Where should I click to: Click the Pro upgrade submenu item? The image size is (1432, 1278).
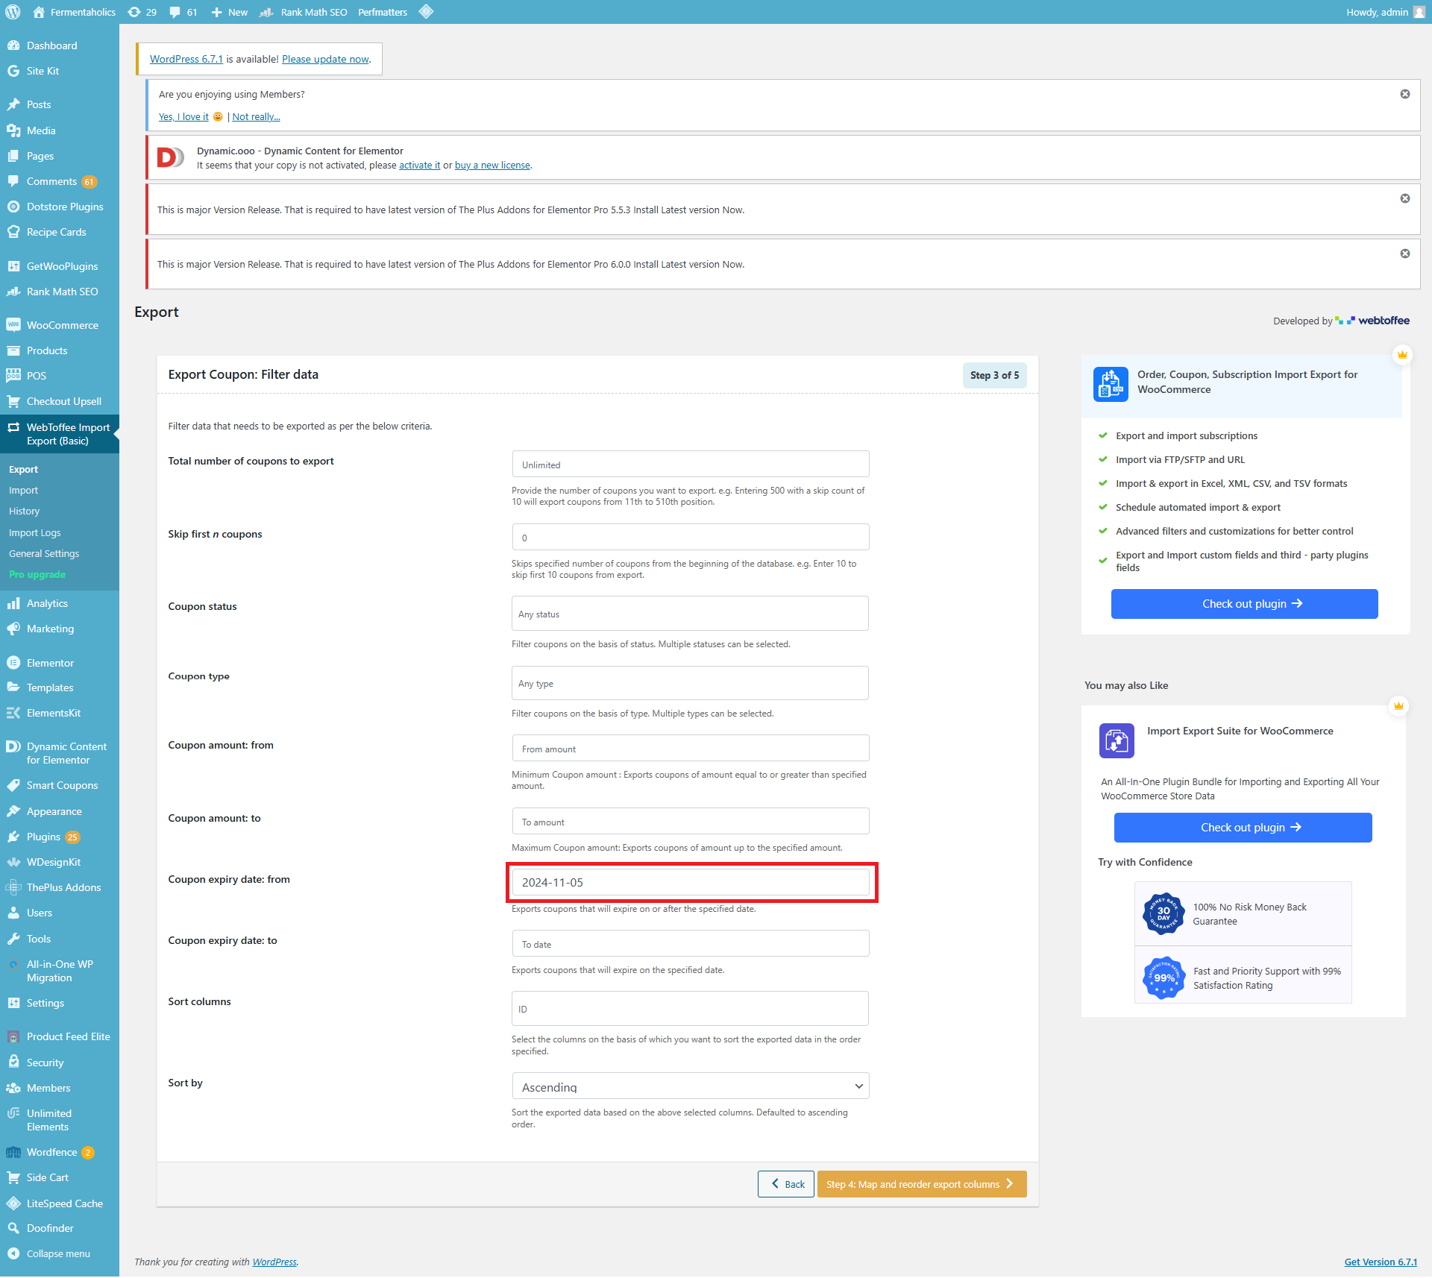click(x=37, y=574)
